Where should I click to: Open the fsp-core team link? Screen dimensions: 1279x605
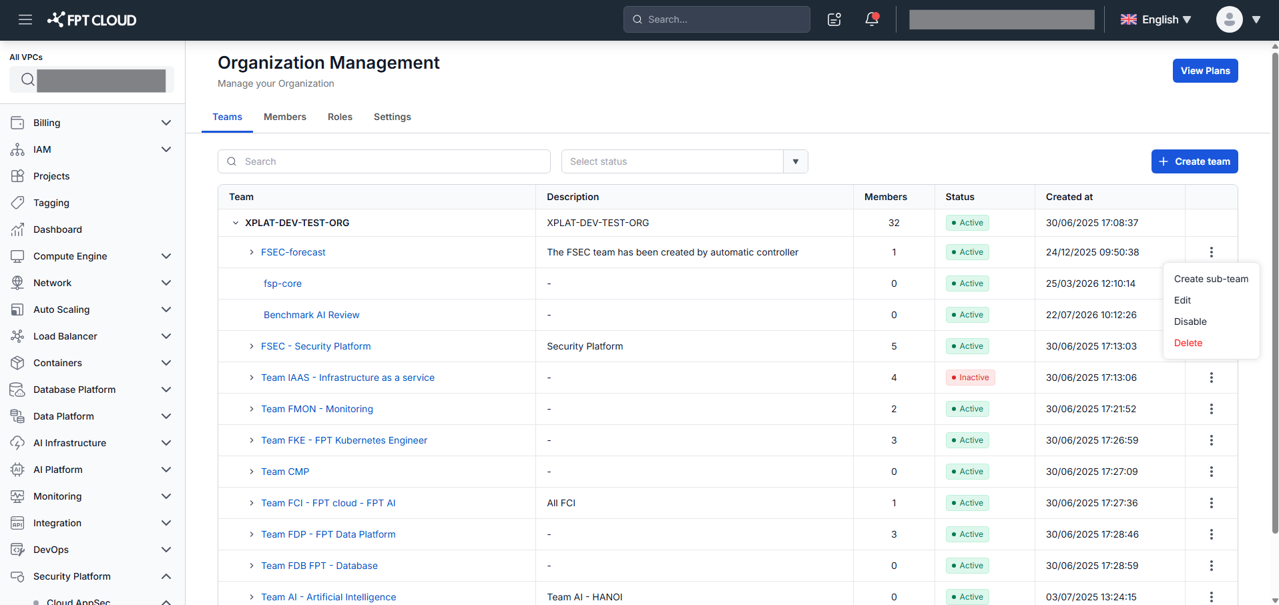coord(282,283)
